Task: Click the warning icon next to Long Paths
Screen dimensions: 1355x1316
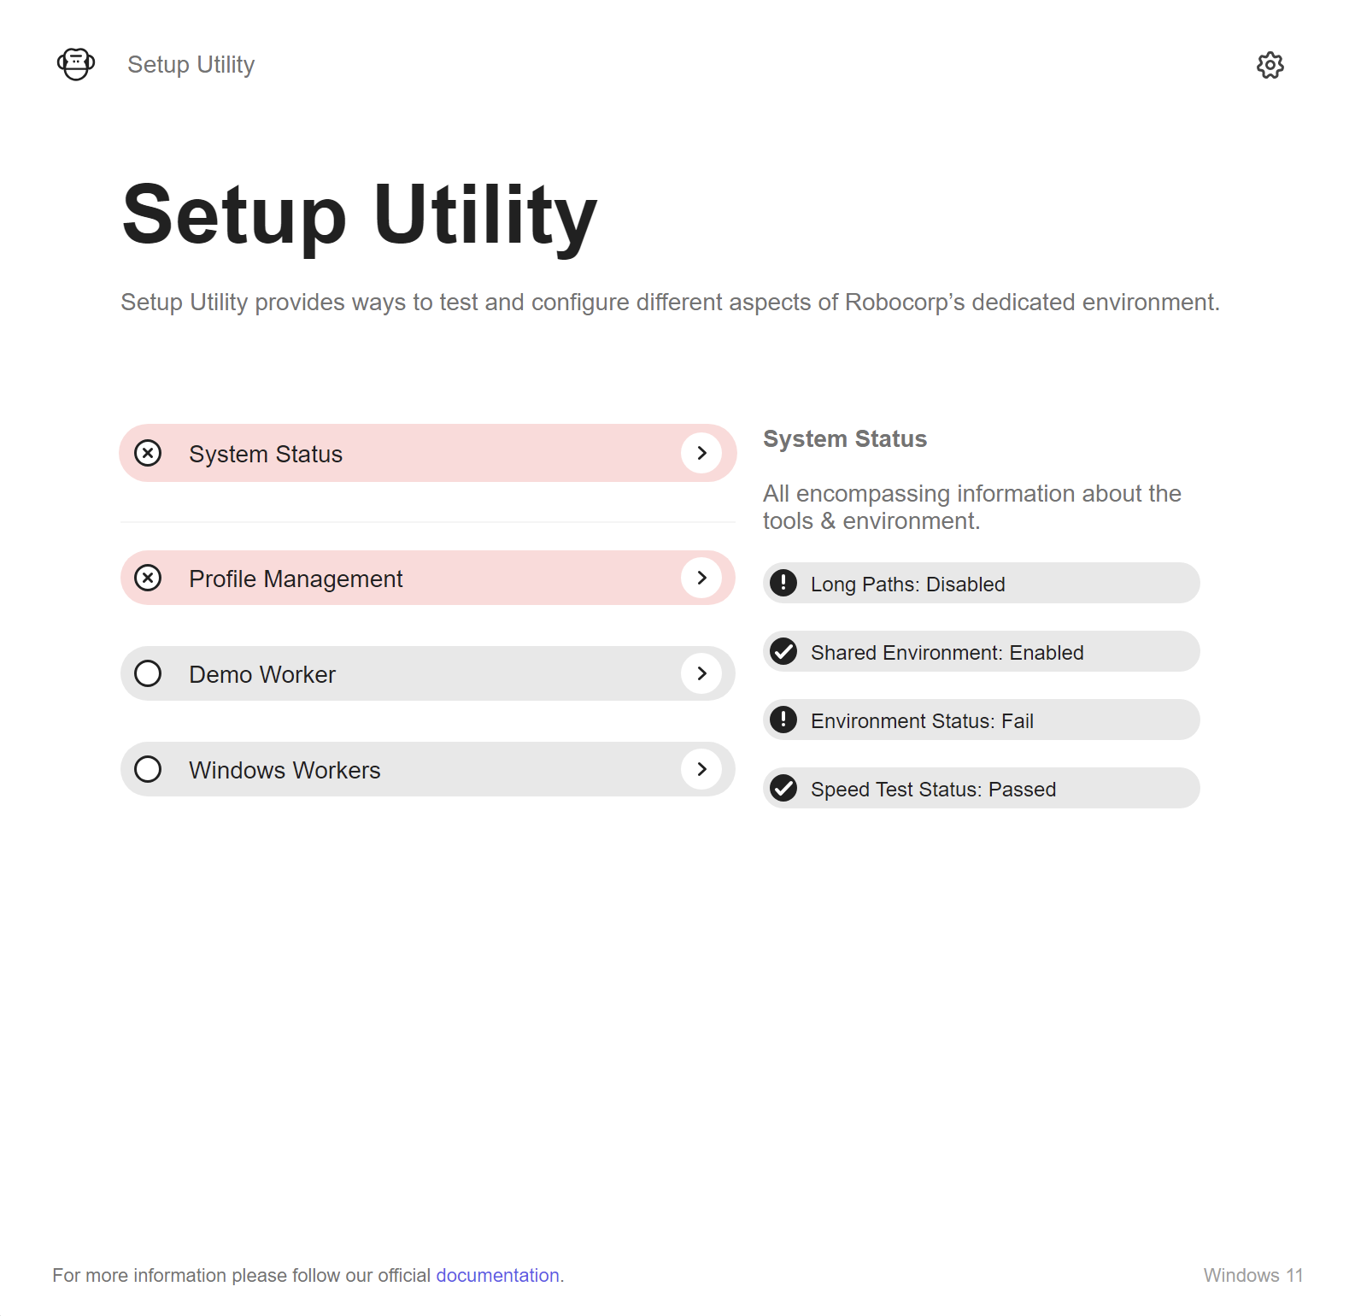Action: click(783, 583)
